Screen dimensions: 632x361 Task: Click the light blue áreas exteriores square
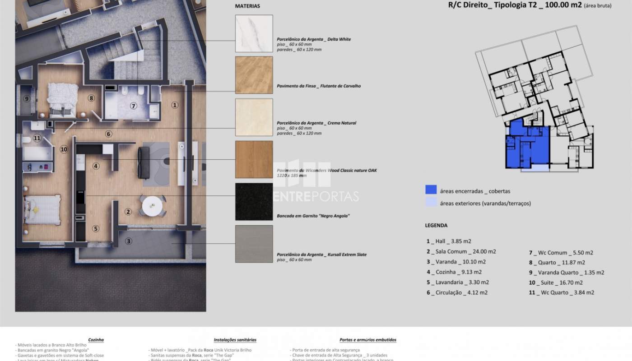(x=431, y=203)
